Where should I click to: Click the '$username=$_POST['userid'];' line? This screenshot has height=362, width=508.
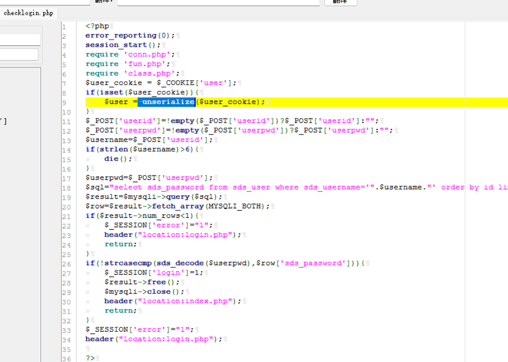tap(149, 140)
